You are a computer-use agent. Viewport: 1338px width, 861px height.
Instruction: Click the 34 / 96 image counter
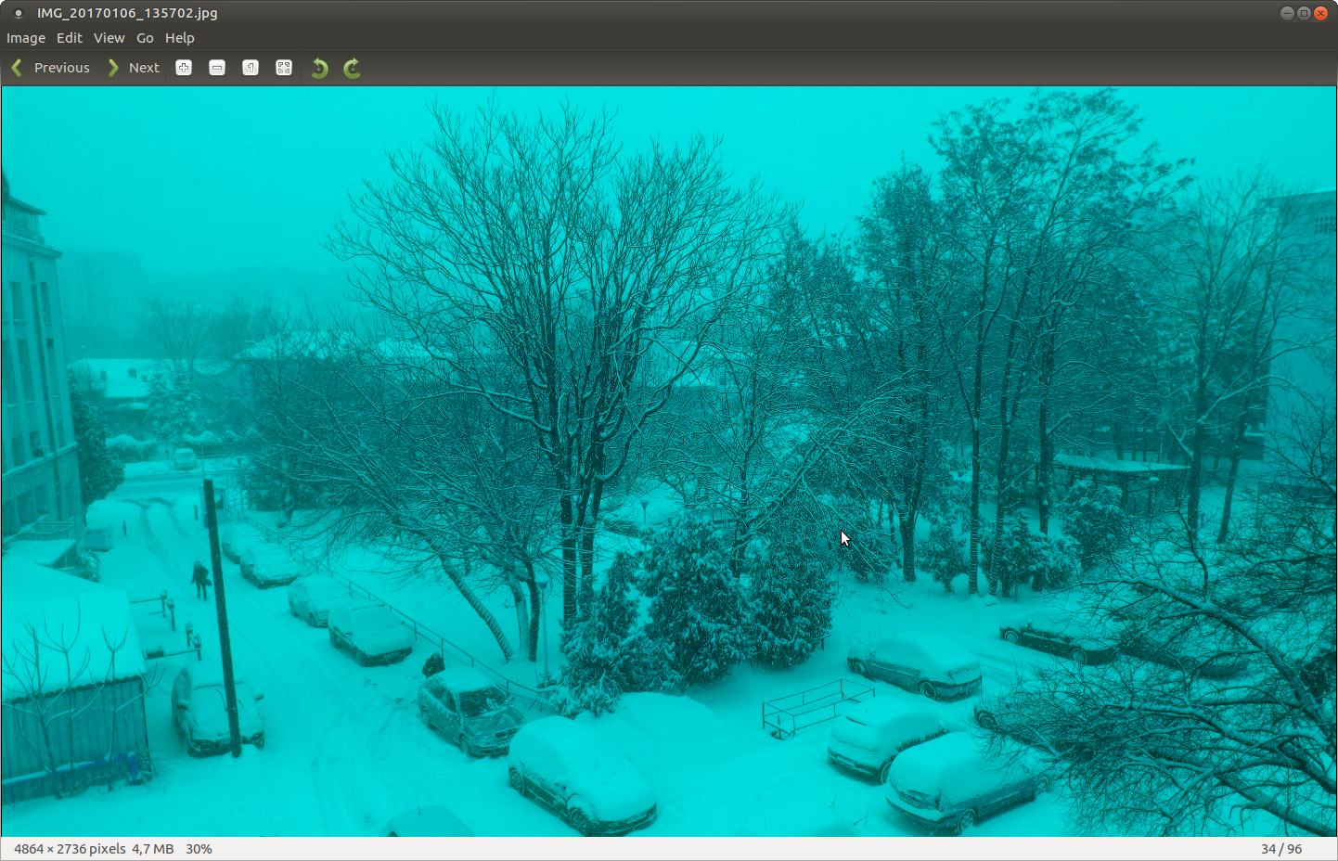[x=1281, y=849]
